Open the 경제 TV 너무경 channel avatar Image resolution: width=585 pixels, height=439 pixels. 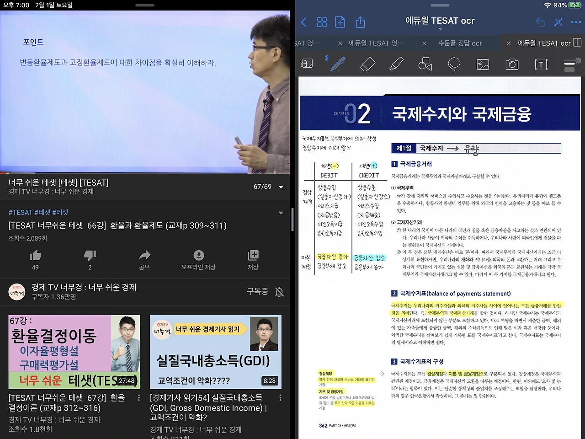point(17,292)
